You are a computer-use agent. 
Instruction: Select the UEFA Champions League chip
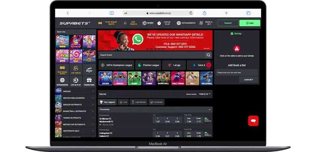coord(116,65)
